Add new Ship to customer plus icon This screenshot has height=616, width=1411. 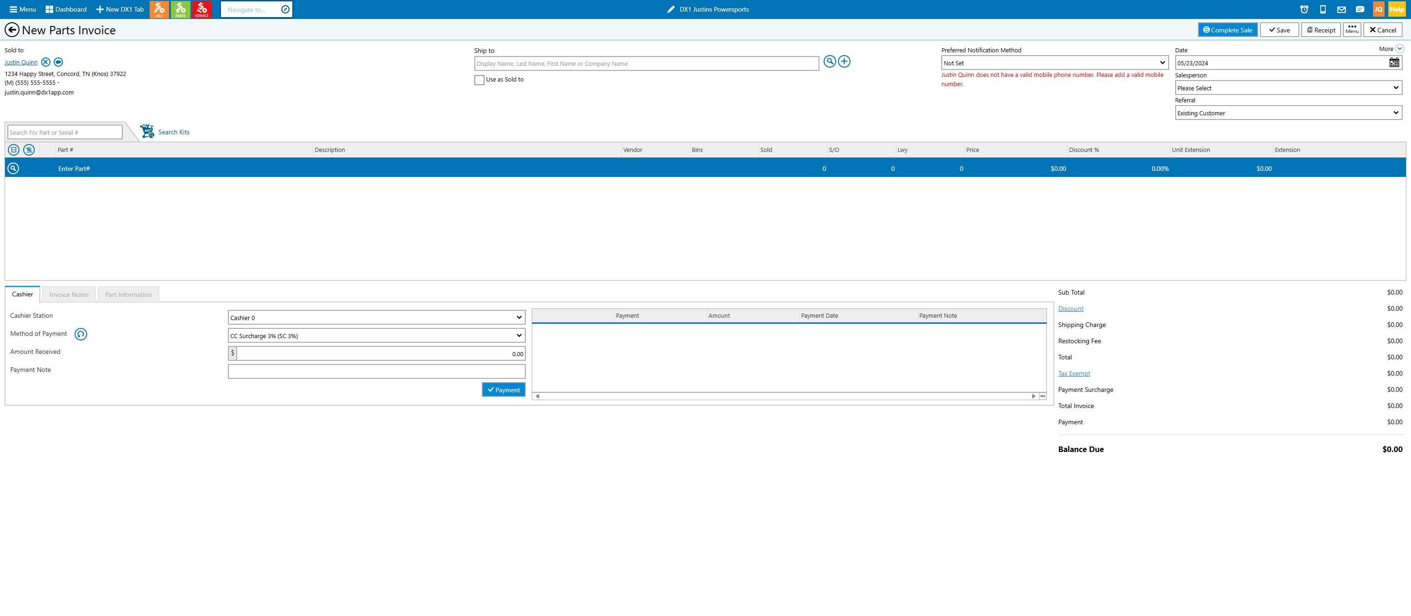click(x=844, y=61)
